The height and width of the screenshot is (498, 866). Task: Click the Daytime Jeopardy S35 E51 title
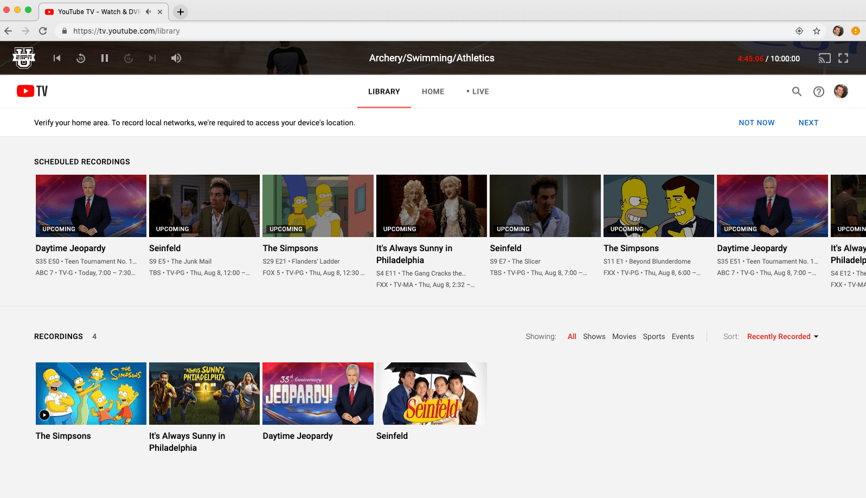tap(752, 248)
